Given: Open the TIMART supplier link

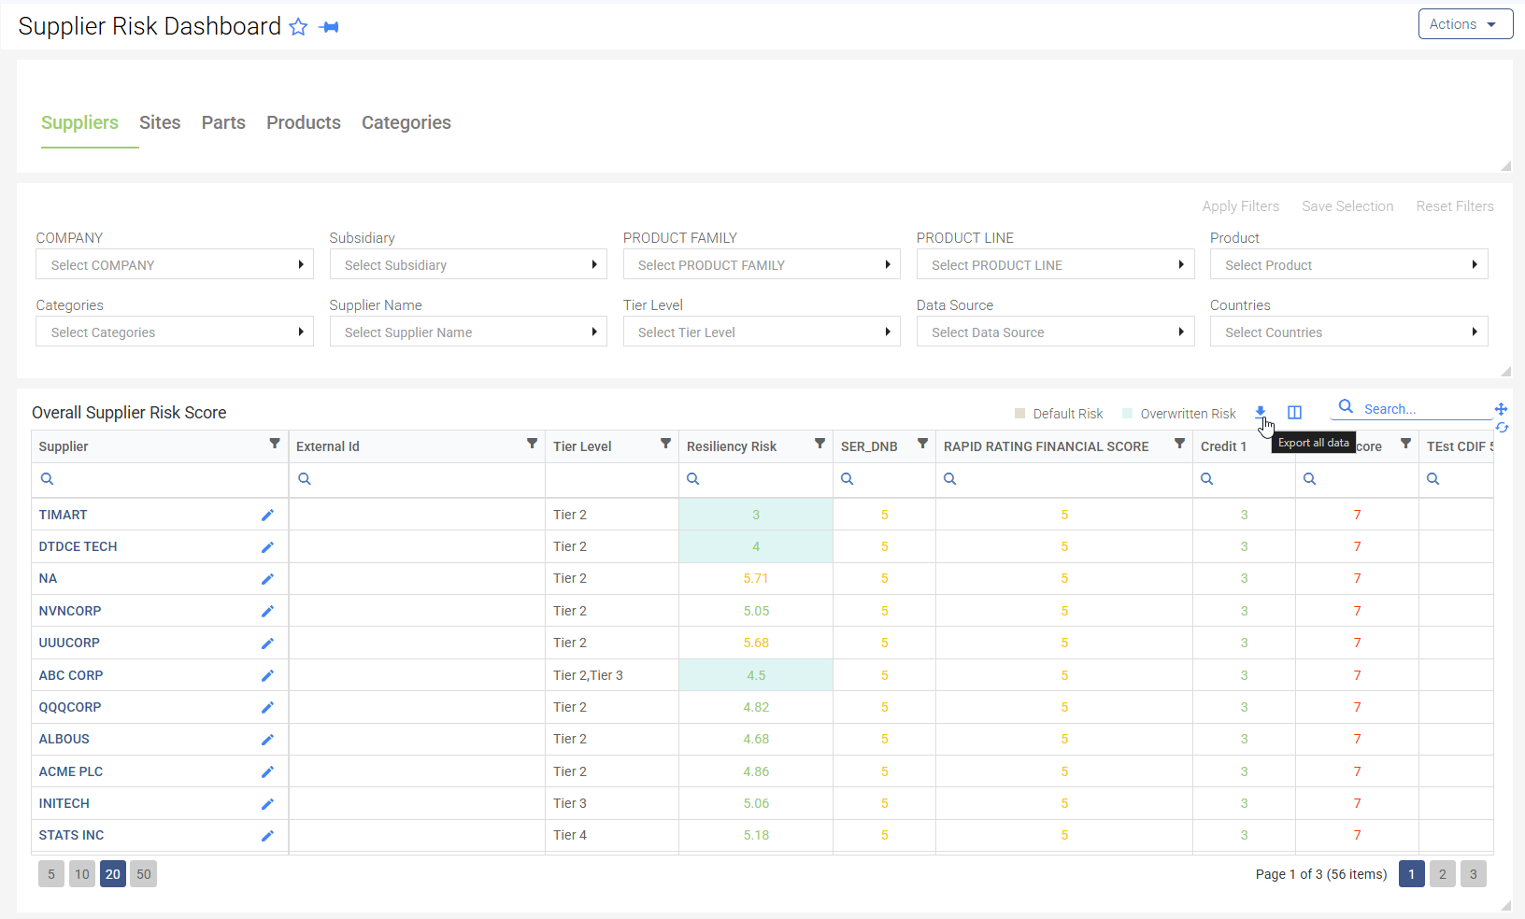Looking at the screenshot, I should click(x=63, y=515).
